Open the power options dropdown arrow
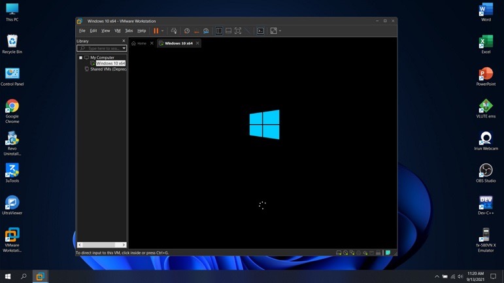The image size is (504, 283). (162, 31)
